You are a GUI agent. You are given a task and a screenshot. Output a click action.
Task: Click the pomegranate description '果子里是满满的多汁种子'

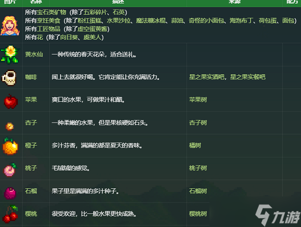84,191
